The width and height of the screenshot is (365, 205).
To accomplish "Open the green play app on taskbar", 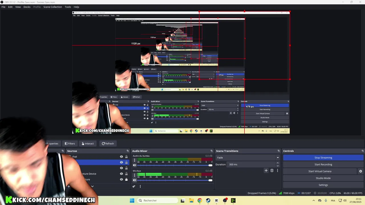I will coord(233,200).
